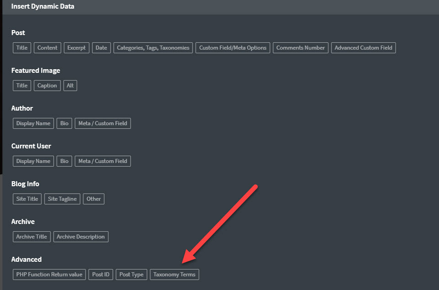
Task: Insert the Site Title from Blog Info
Action: [27, 199]
